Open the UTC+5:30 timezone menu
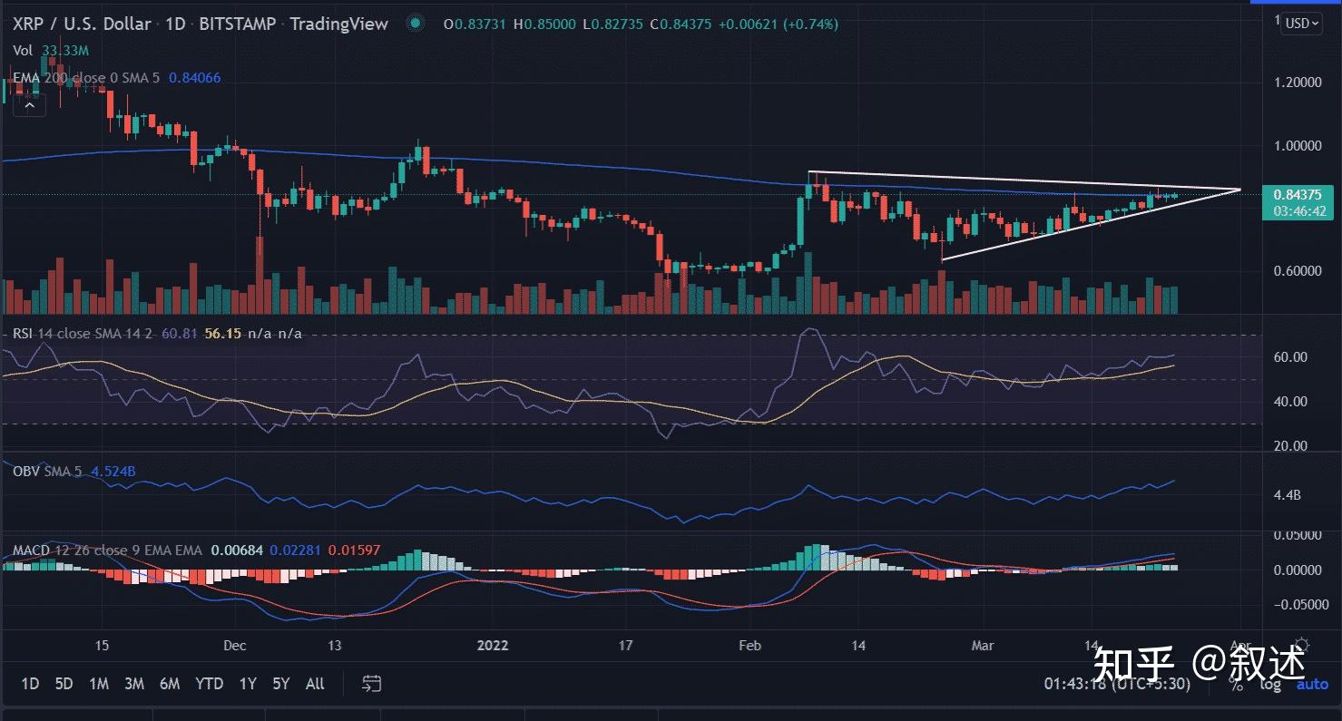1342x721 pixels. [1116, 684]
